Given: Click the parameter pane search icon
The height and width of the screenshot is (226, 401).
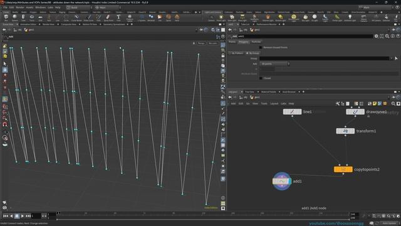Looking at the screenshot, I should pos(387,36).
